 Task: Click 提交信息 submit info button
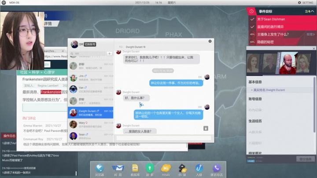(305, 159)
